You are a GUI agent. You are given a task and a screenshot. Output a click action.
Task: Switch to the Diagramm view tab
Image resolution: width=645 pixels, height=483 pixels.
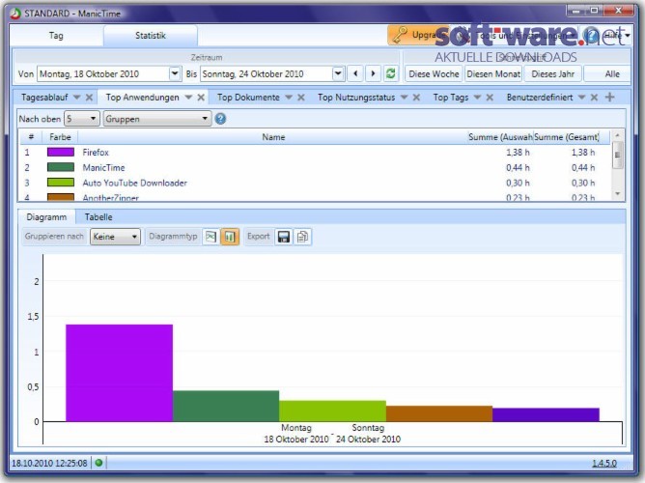tap(46, 216)
